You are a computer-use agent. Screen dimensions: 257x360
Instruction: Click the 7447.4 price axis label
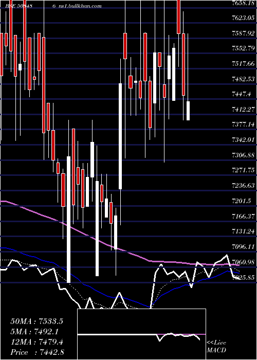242,94
